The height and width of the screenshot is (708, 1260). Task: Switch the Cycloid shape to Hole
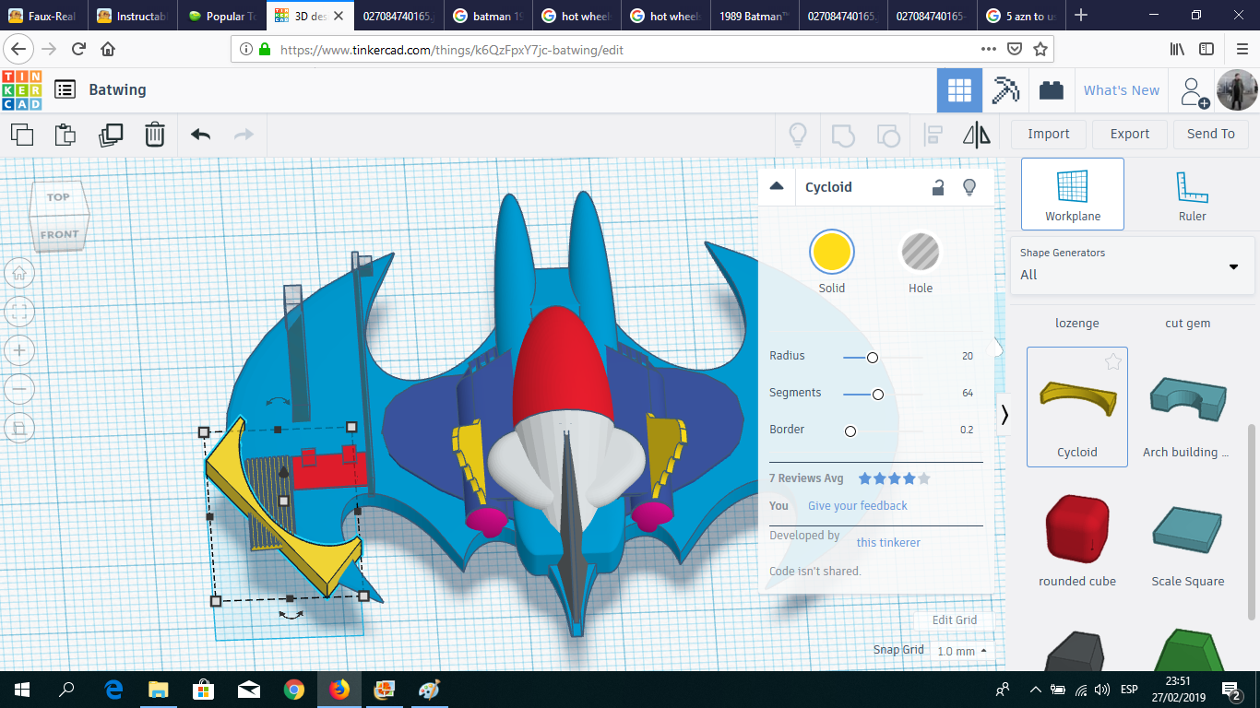pos(920,251)
